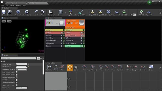The width and height of the screenshot is (162, 91).
Task: Set interpolation to Constant
Action: tap(120, 68)
